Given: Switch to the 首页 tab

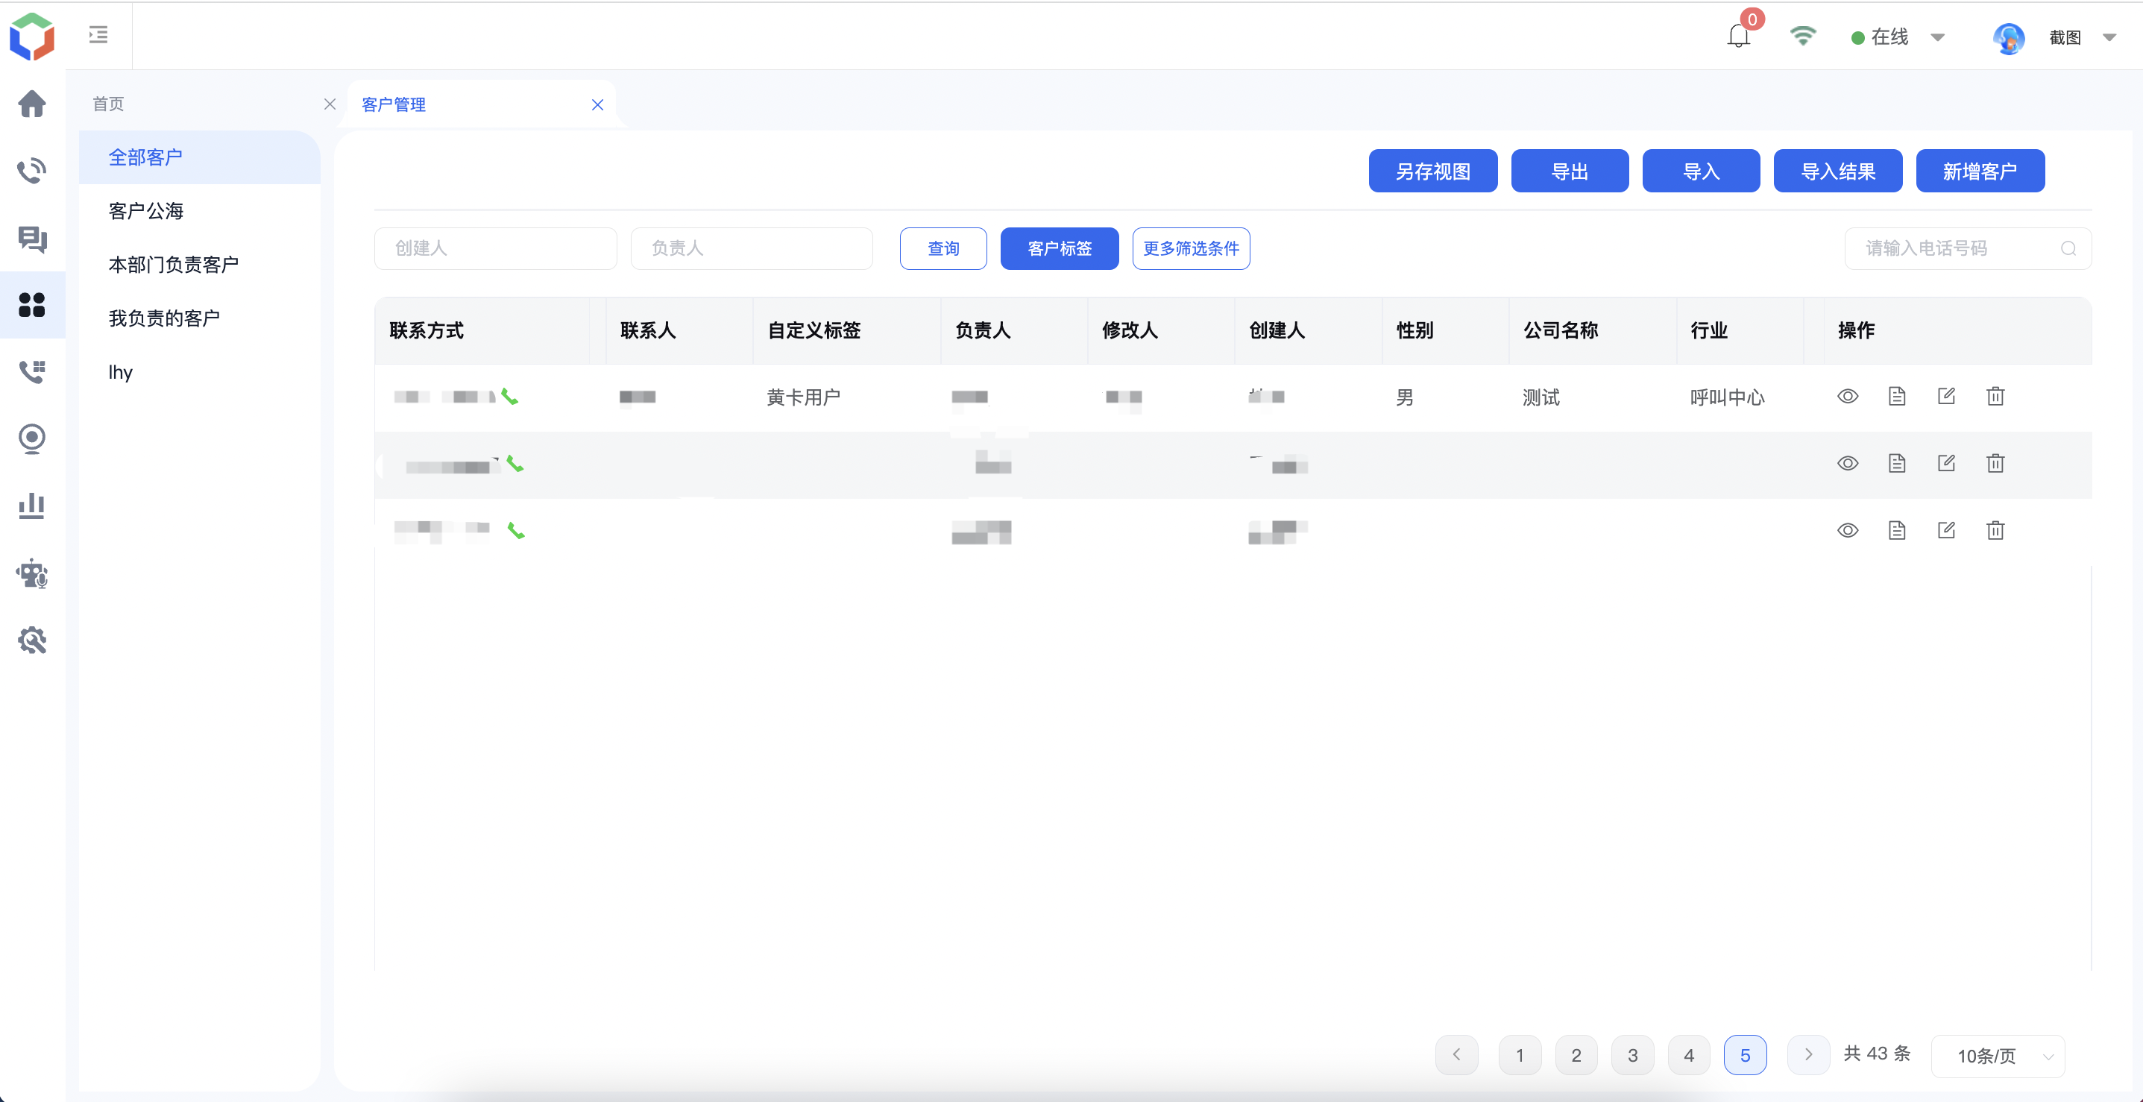Looking at the screenshot, I should tap(108, 104).
